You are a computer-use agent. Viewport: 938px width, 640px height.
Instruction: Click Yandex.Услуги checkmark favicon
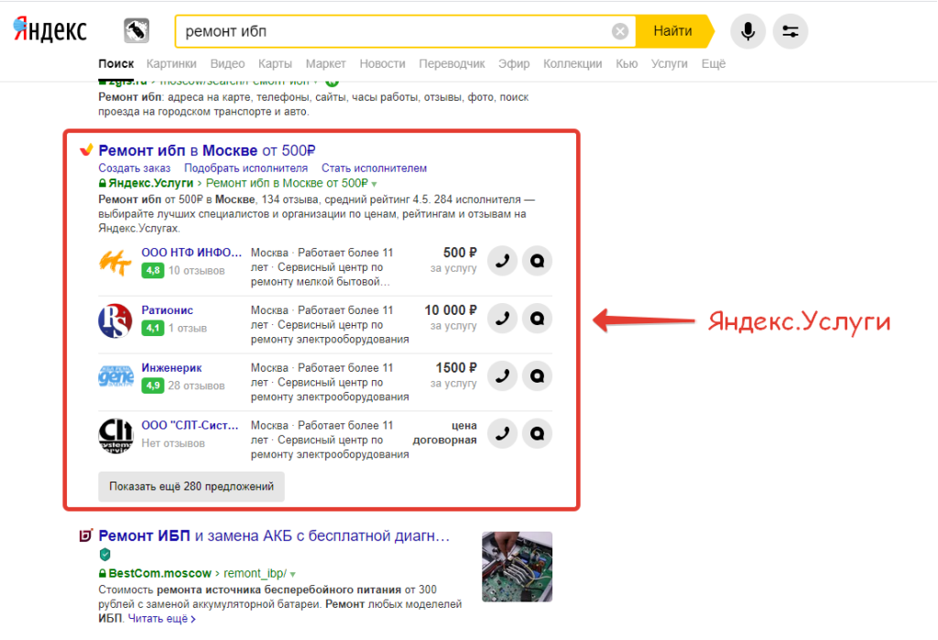click(86, 149)
